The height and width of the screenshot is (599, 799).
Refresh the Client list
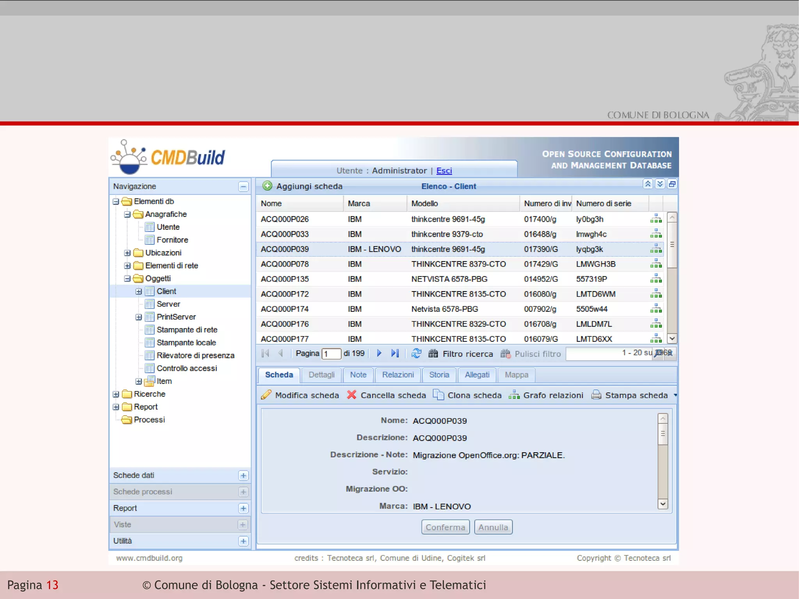pyautogui.click(x=416, y=354)
